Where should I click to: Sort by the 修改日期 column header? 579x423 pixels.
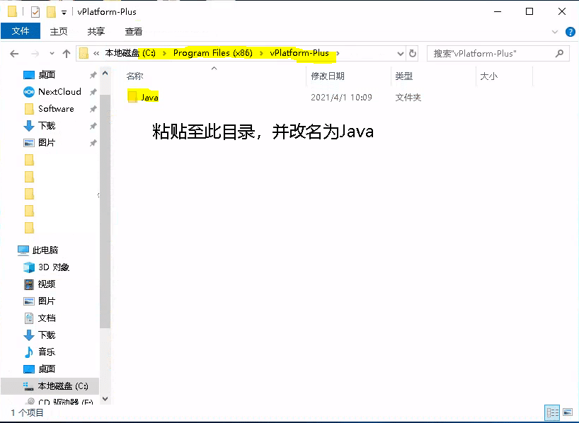click(328, 76)
